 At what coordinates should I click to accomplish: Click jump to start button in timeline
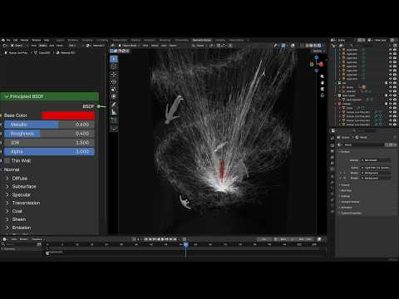[x=146, y=239]
